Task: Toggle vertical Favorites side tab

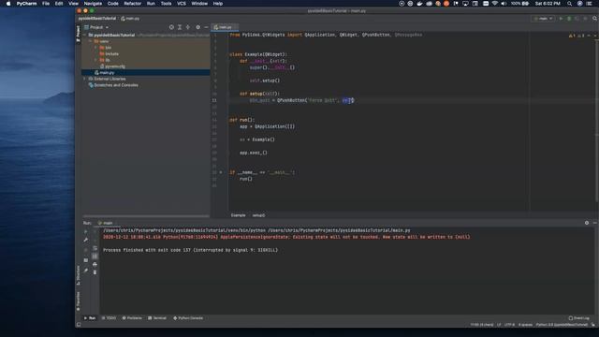Action: coord(79,301)
